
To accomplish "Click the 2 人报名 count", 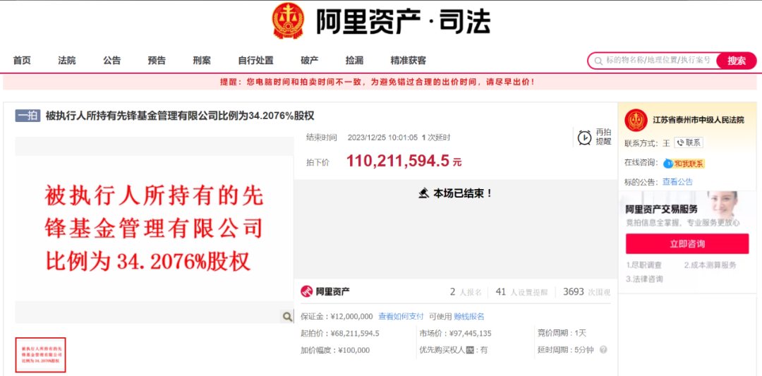I will pyautogui.click(x=466, y=292).
